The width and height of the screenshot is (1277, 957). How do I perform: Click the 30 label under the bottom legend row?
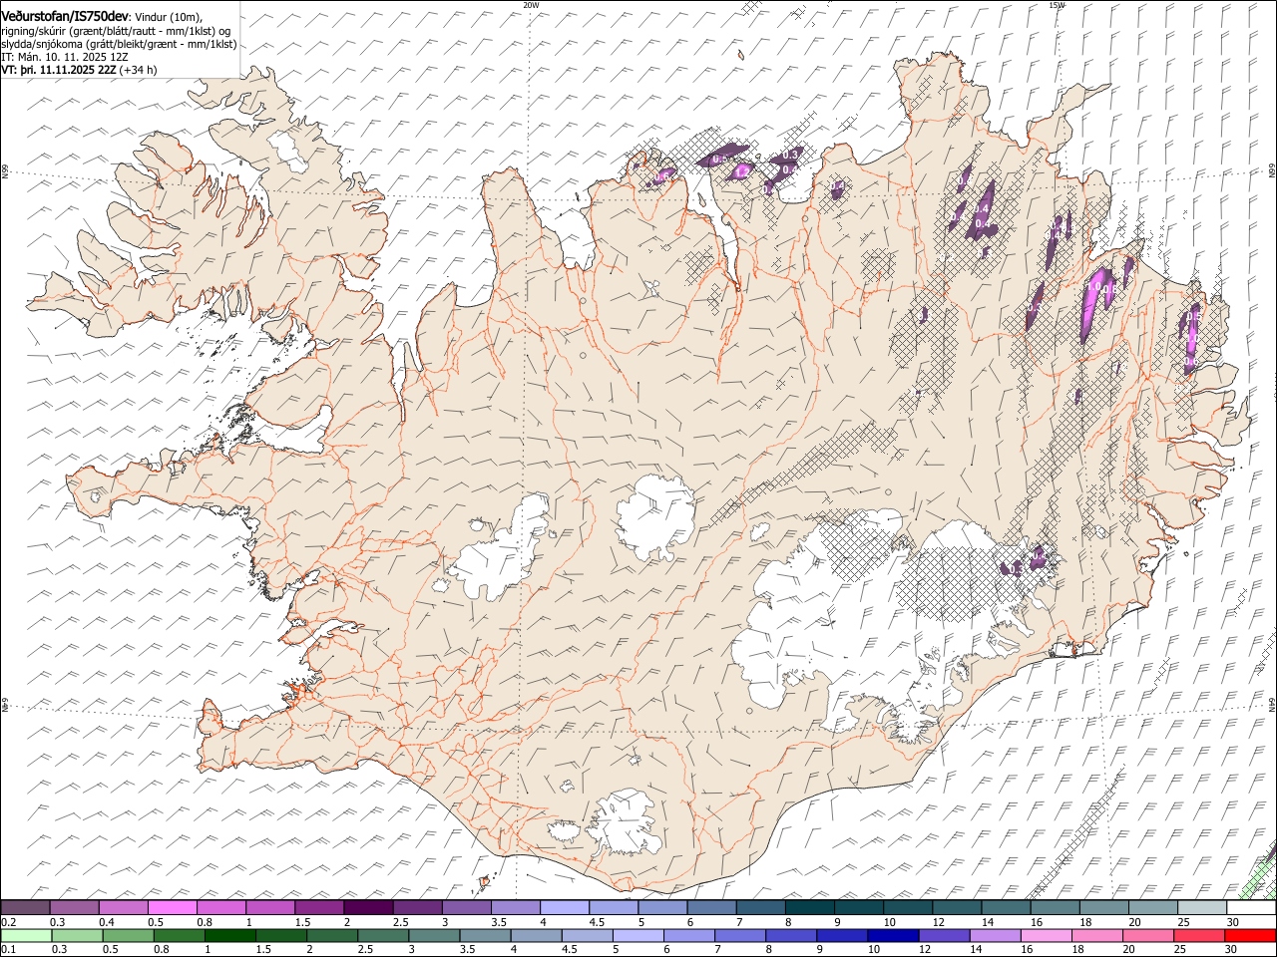(x=1231, y=949)
